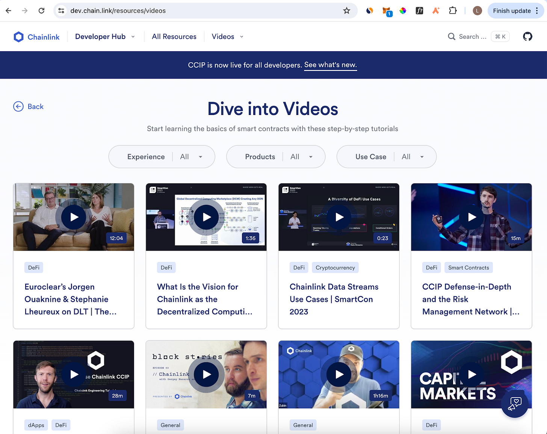Screen dimensions: 547x434
Task: Click the Back link
Action: tap(29, 107)
